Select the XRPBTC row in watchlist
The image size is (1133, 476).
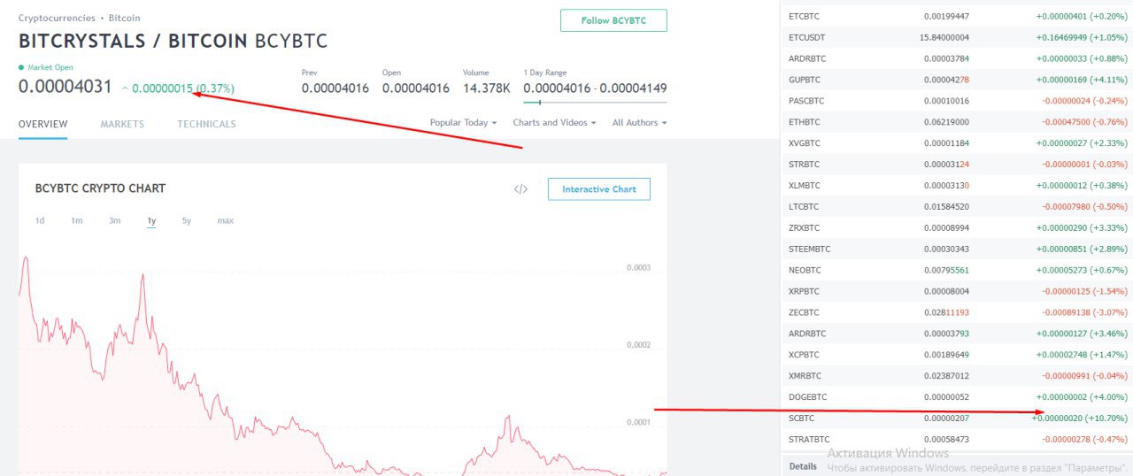click(x=957, y=291)
